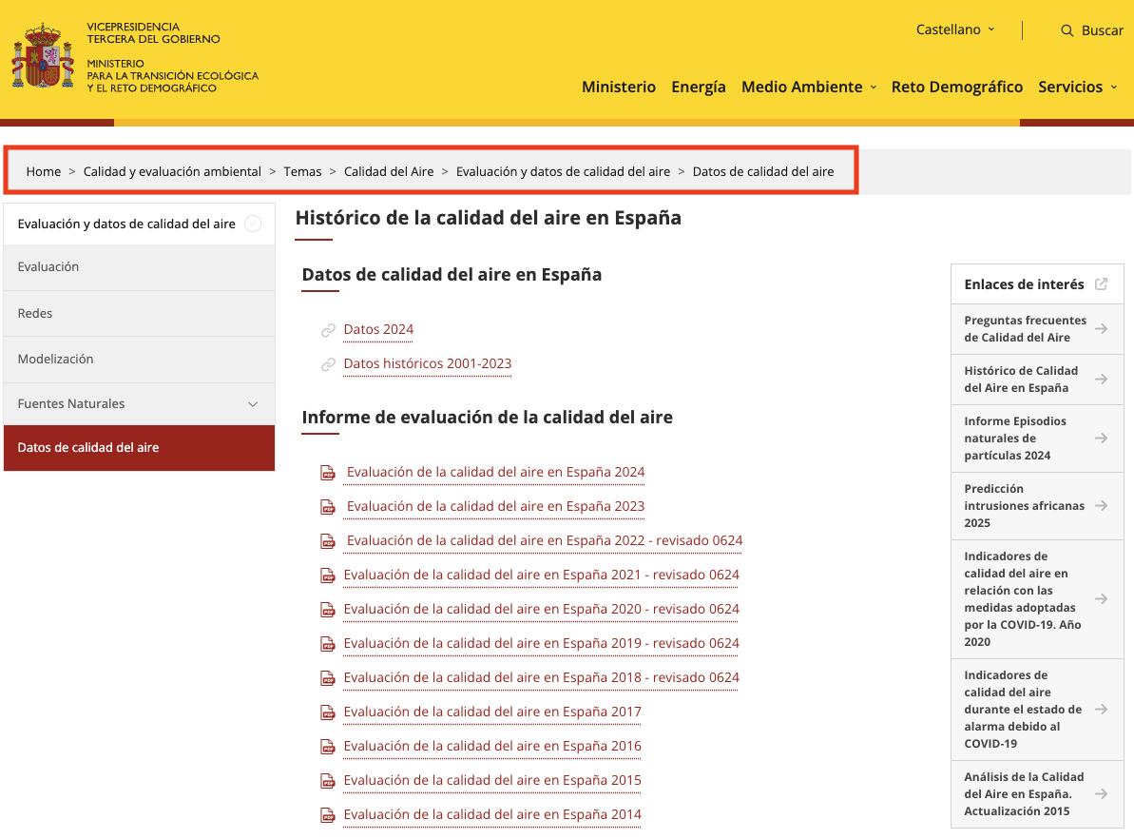Open the Castellano language dropdown
Image resolution: width=1134 pixels, height=839 pixels.
955,29
